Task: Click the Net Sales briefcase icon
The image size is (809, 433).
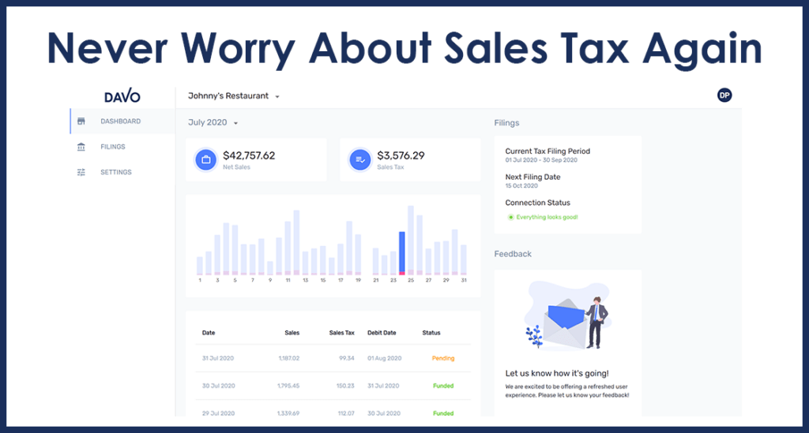Action: coord(206,160)
